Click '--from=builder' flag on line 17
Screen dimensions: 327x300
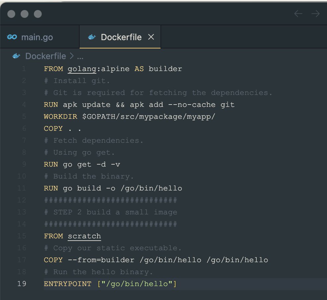(x=101, y=260)
